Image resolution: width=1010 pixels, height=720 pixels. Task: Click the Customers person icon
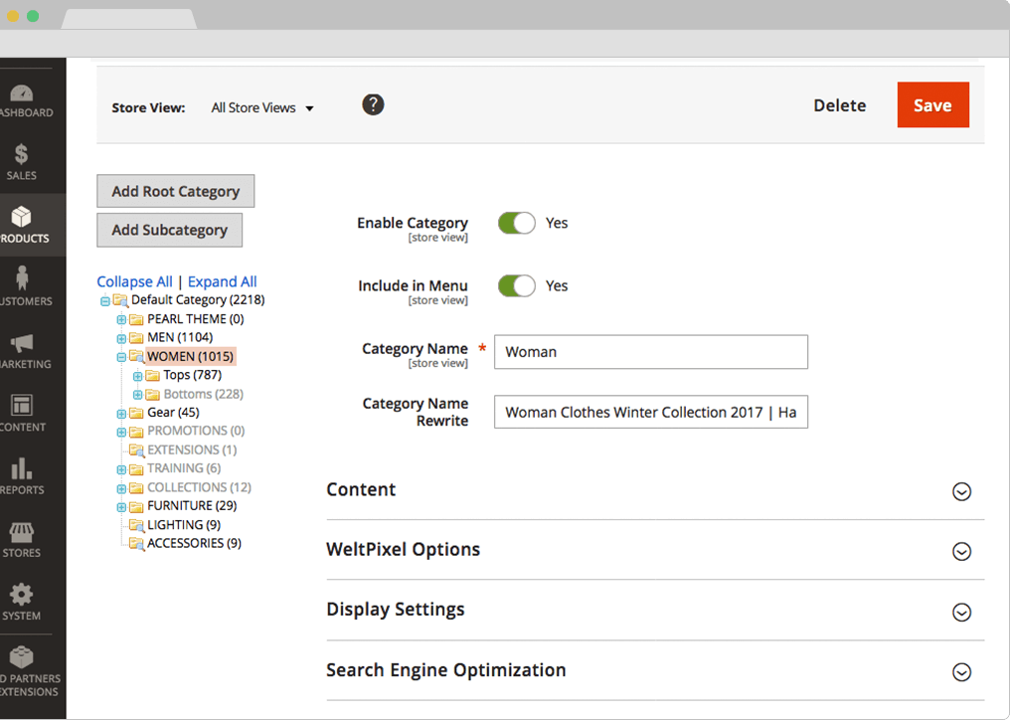22,279
